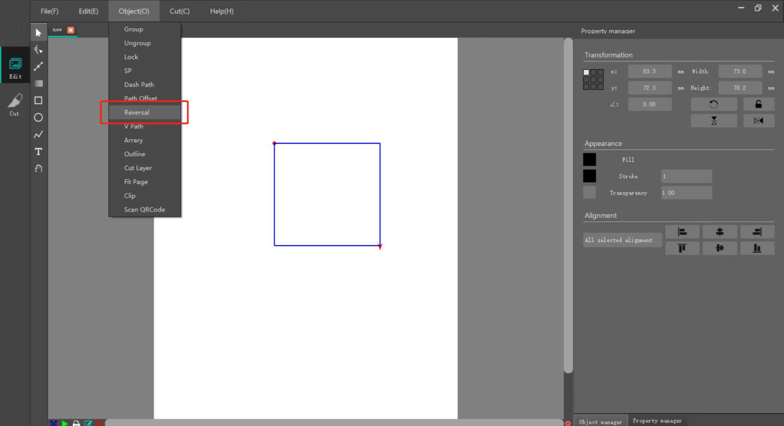784x426 pixels.
Task: Switch to Cut mode
Action: [15, 105]
